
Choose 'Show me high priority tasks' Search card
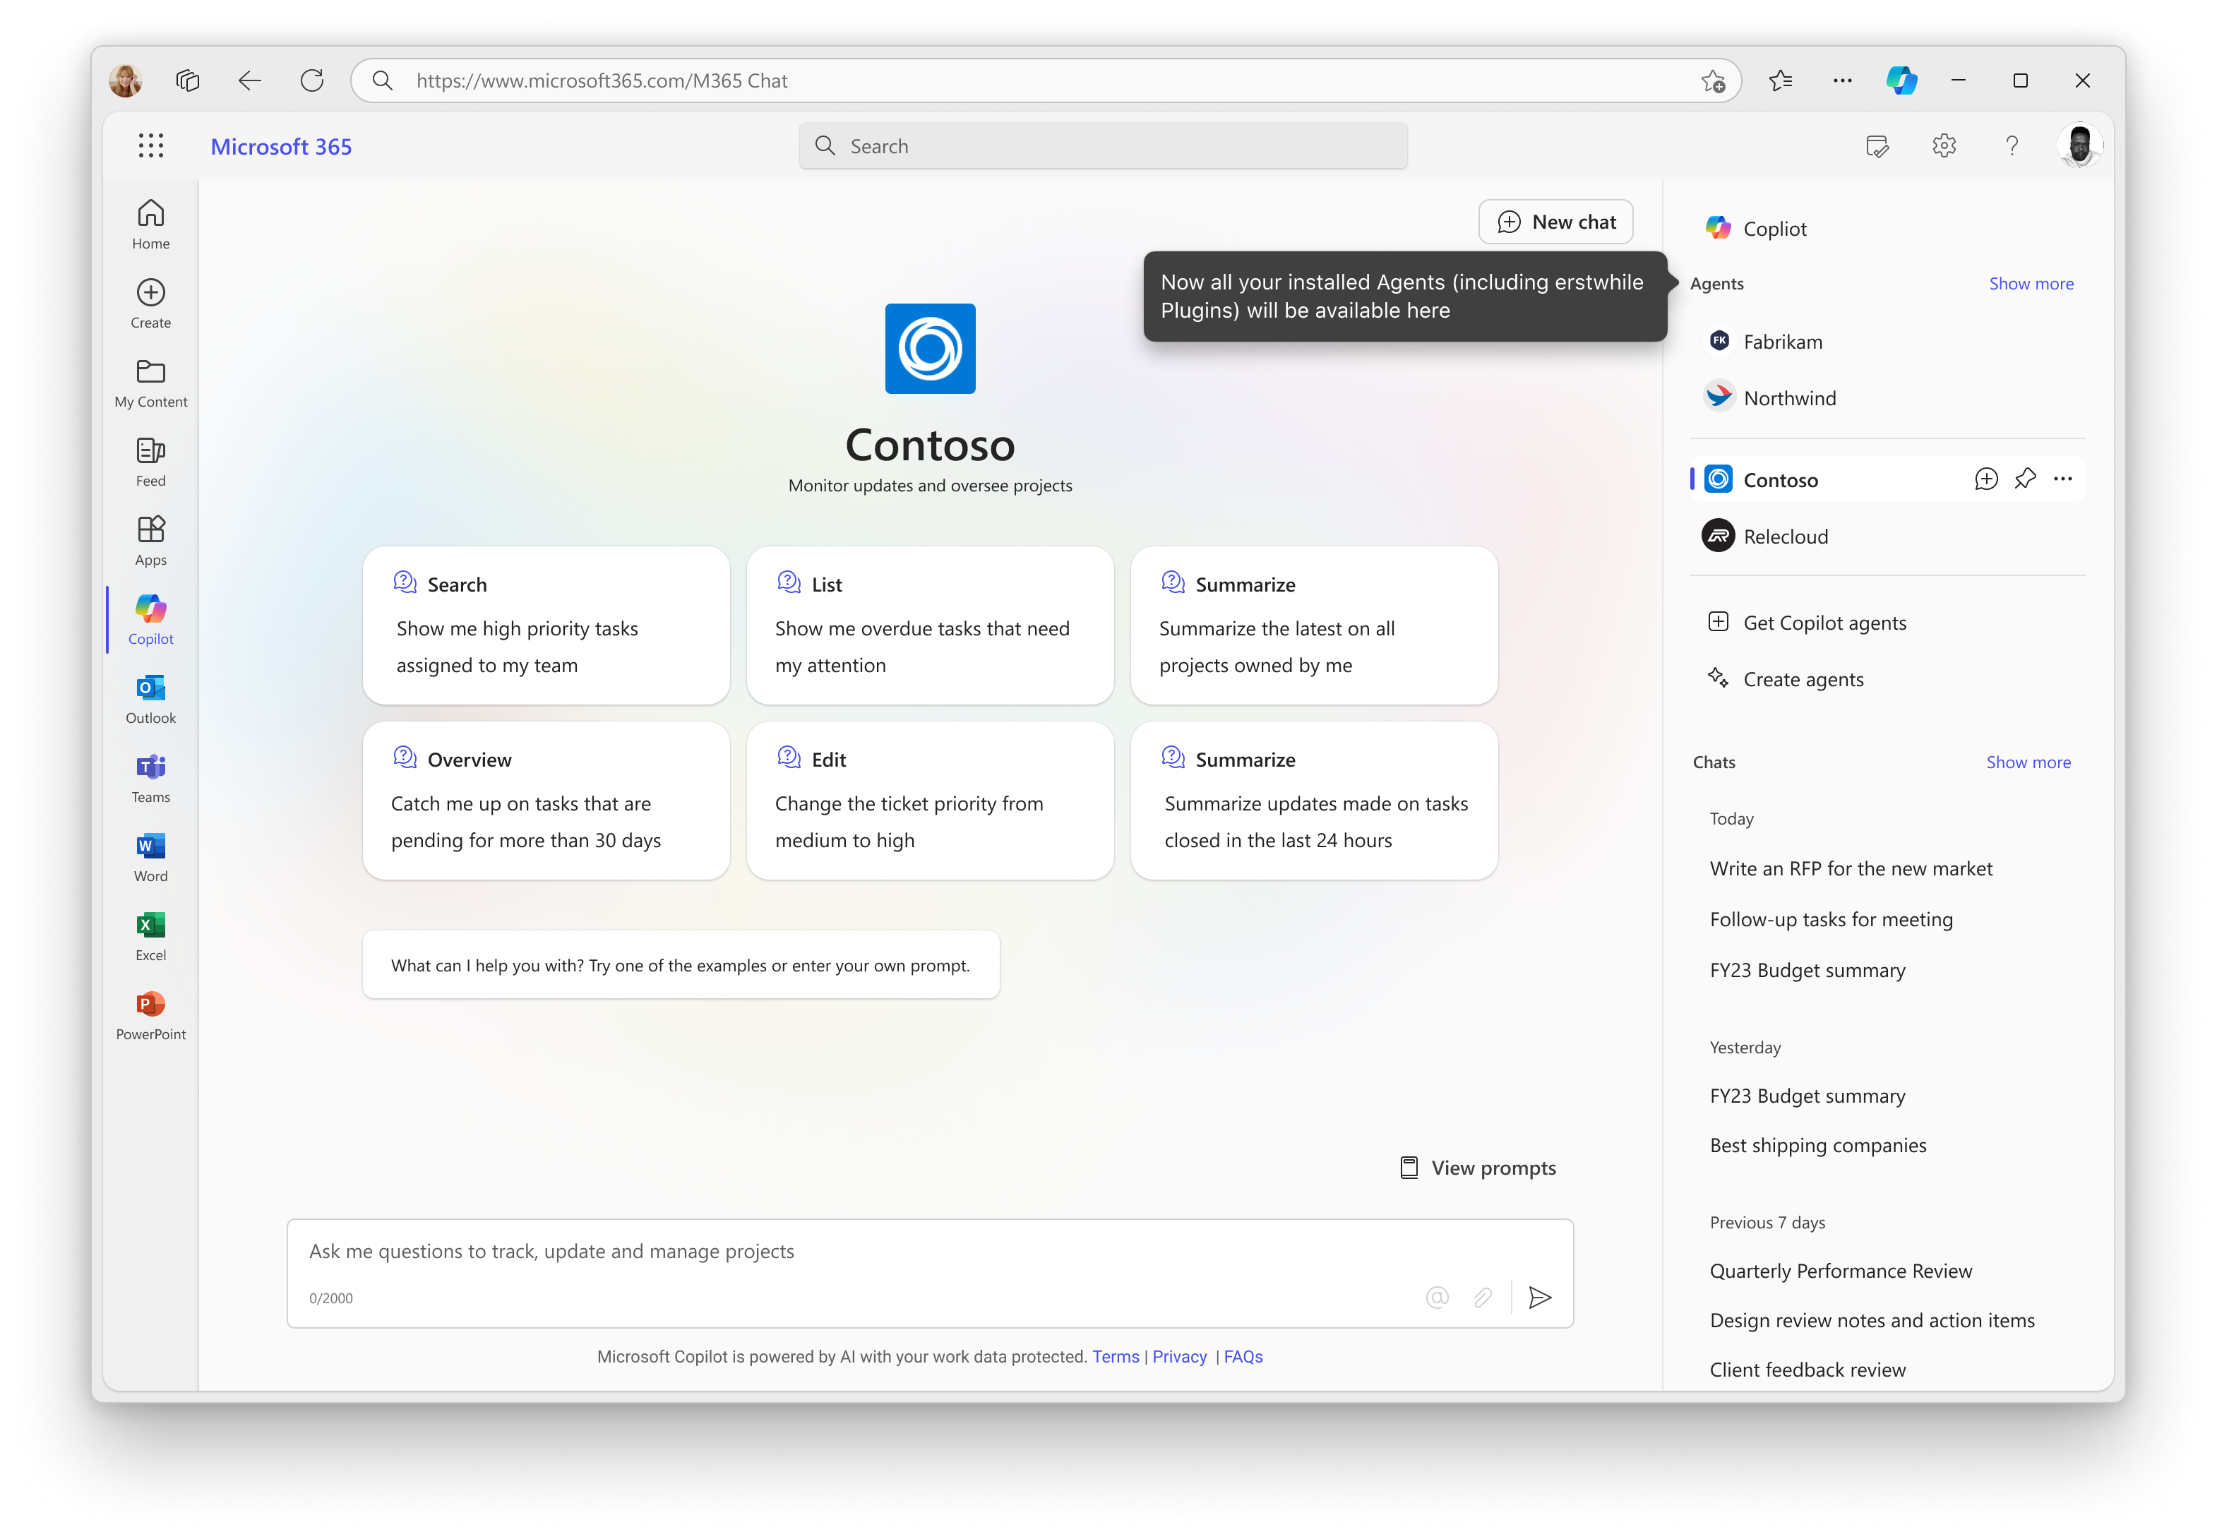[545, 625]
